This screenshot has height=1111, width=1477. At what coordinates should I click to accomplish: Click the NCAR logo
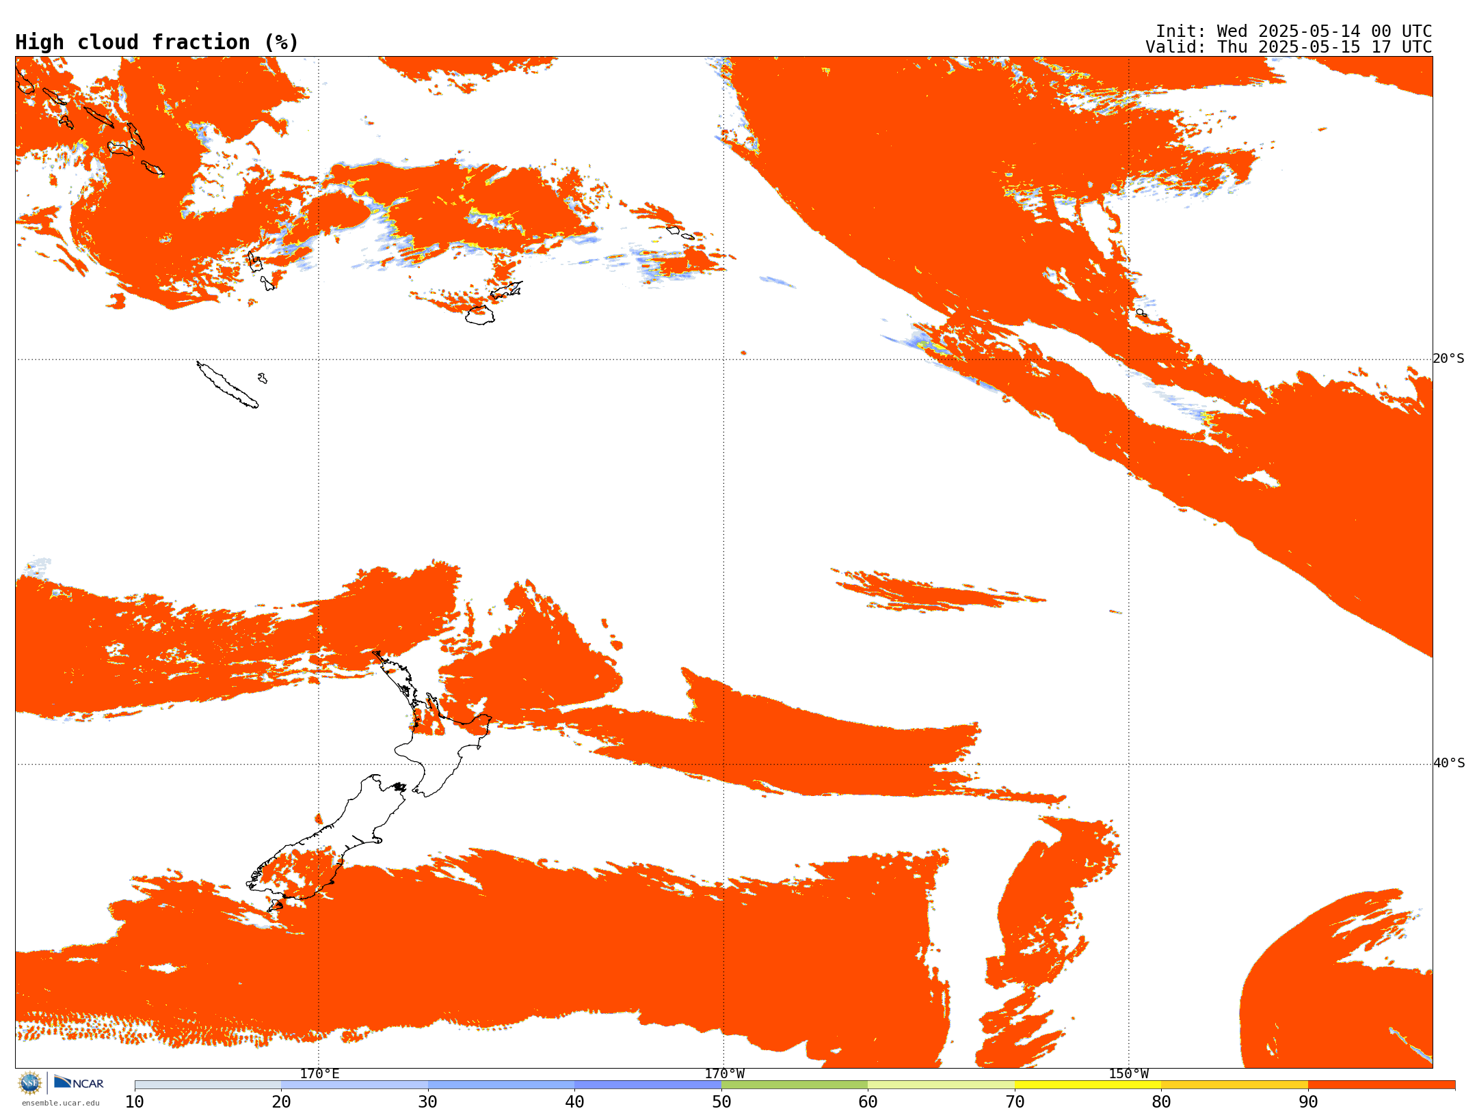click(79, 1082)
